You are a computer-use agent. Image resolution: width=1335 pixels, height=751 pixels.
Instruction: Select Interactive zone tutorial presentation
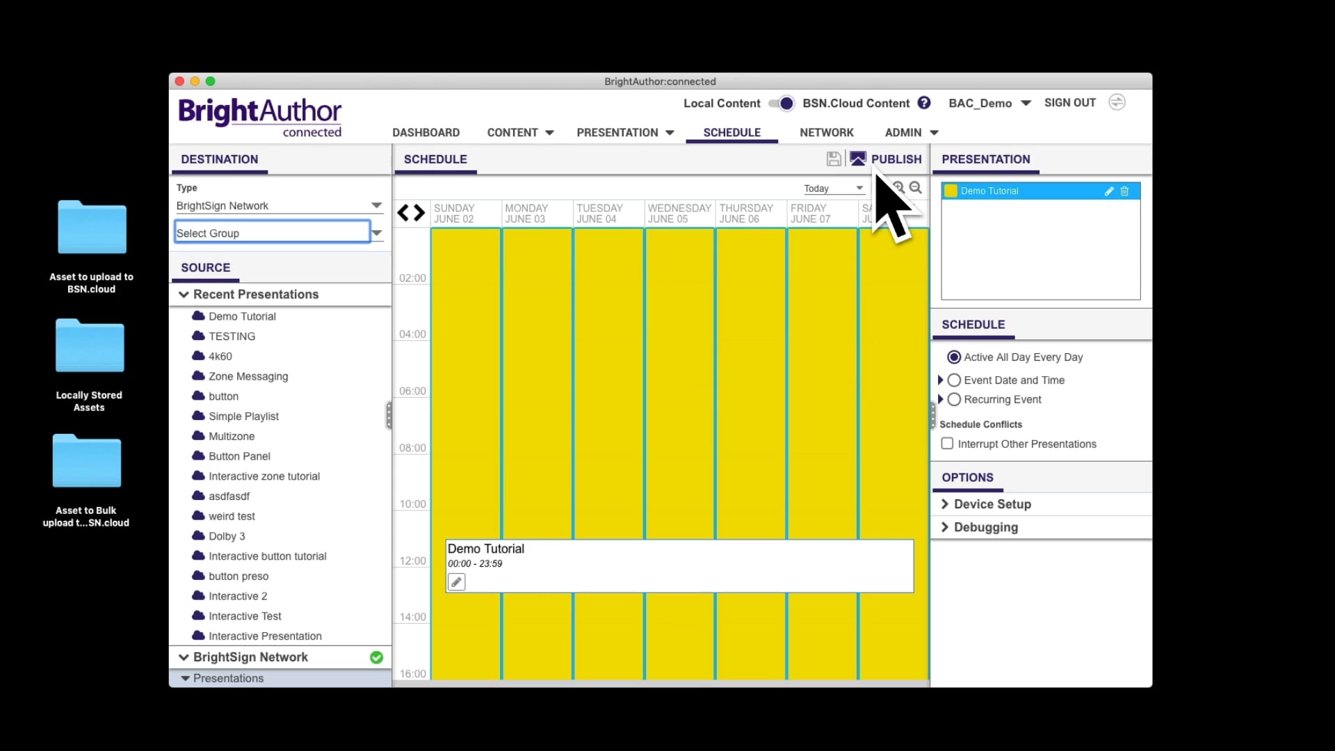click(264, 476)
